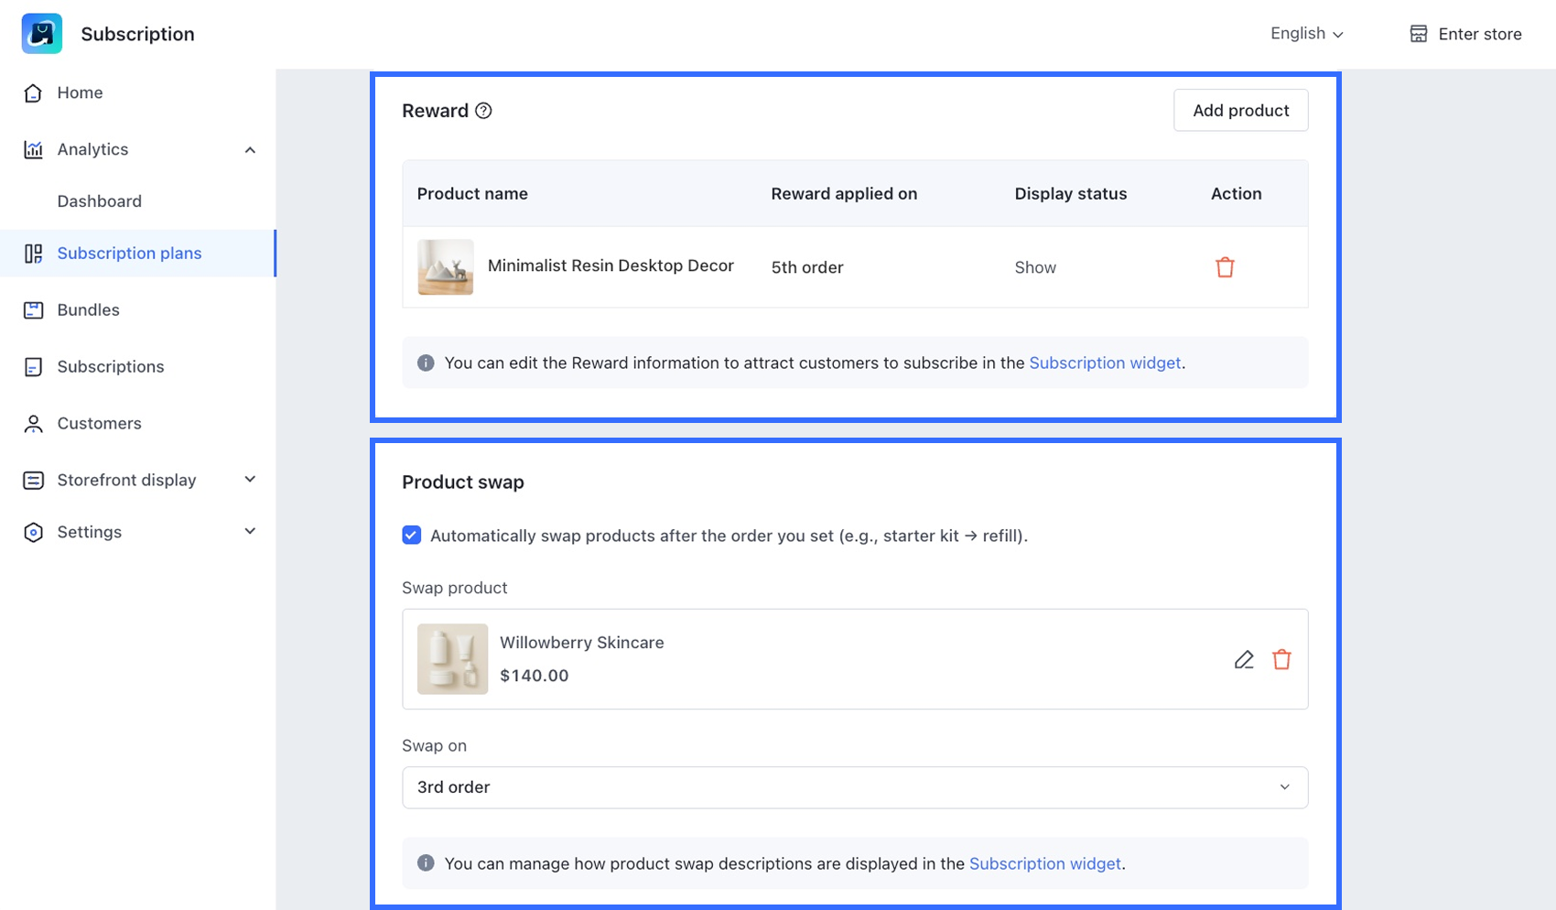Click the Bundles icon in sidebar
Image resolution: width=1556 pixels, height=910 pixels.
tap(34, 310)
